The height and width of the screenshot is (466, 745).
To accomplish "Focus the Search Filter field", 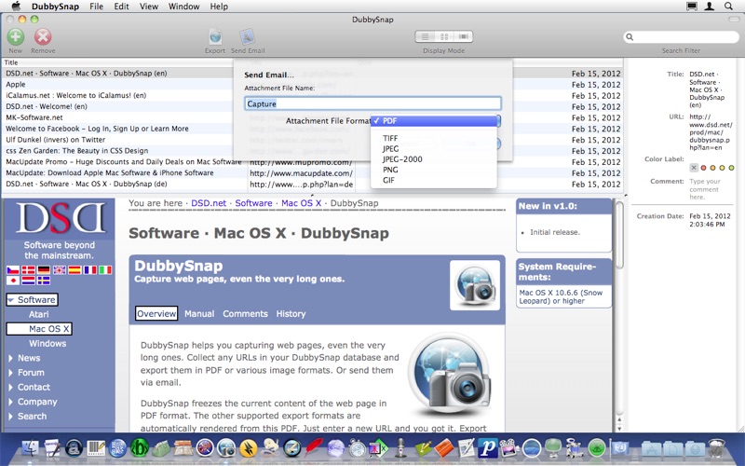I will click(x=682, y=37).
